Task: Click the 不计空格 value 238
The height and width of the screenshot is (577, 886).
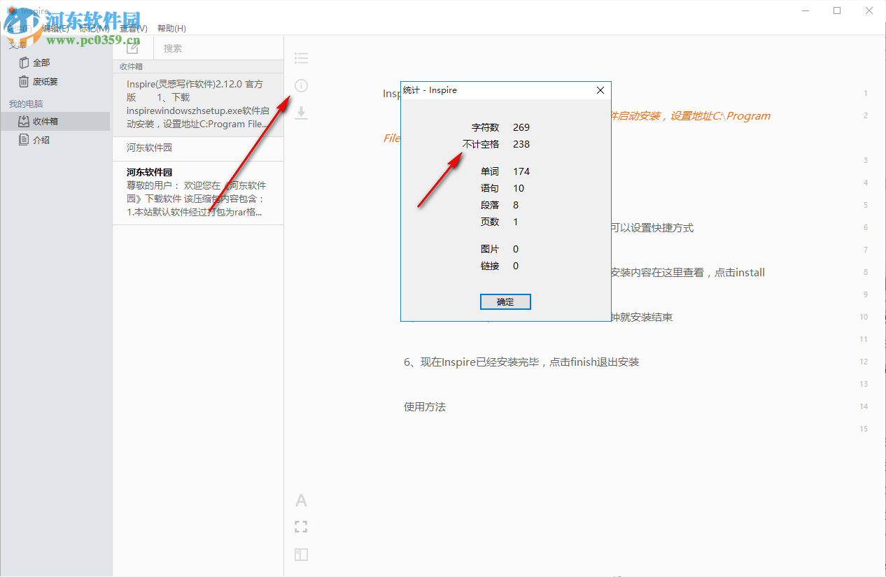Action: click(521, 144)
